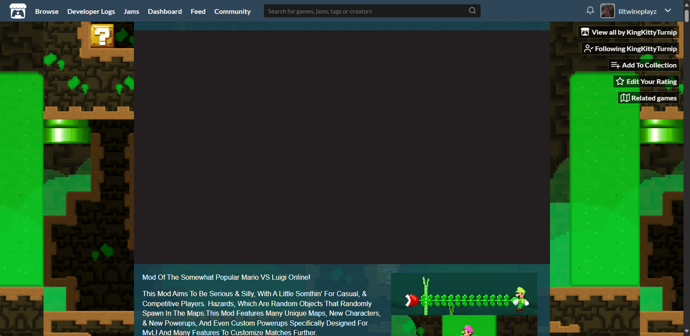Open the notifications bell
Viewport: 690px width, 336px height.
[590, 10]
